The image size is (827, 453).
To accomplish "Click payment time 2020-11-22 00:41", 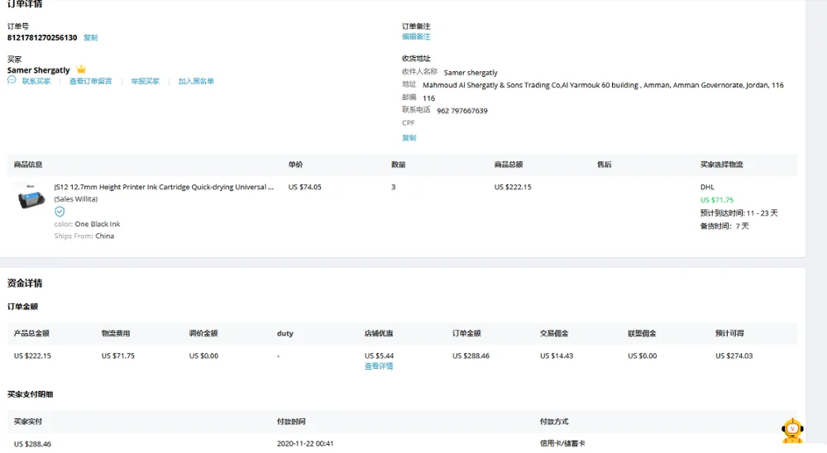I will click(305, 444).
